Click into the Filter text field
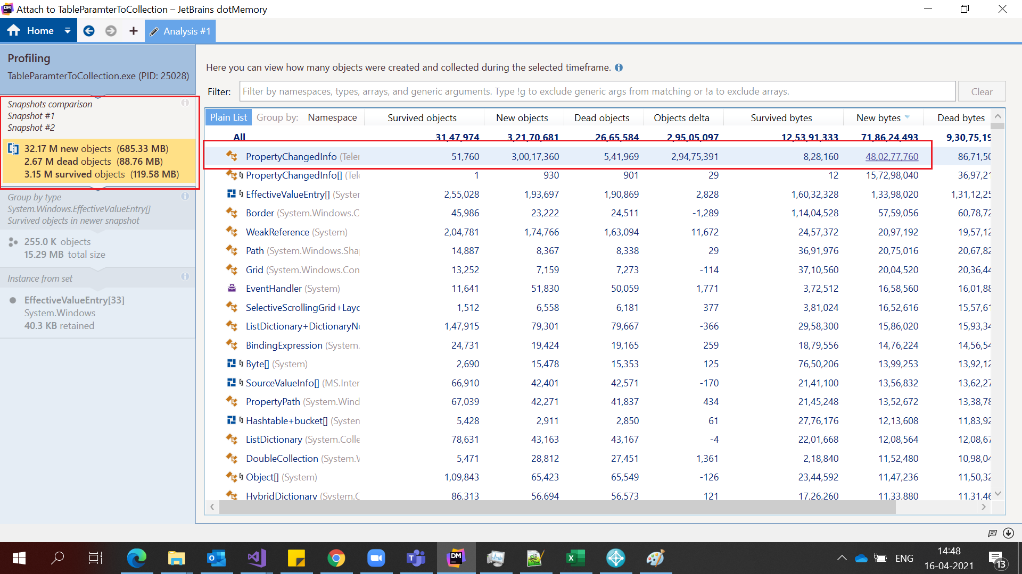 (596, 91)
